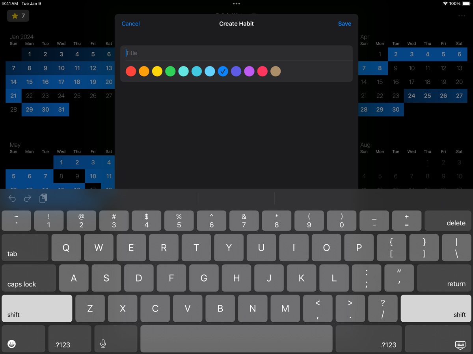Pick the teal color swatch
Viewport: 473px width, 354px height.
click(x=197, y=71)
